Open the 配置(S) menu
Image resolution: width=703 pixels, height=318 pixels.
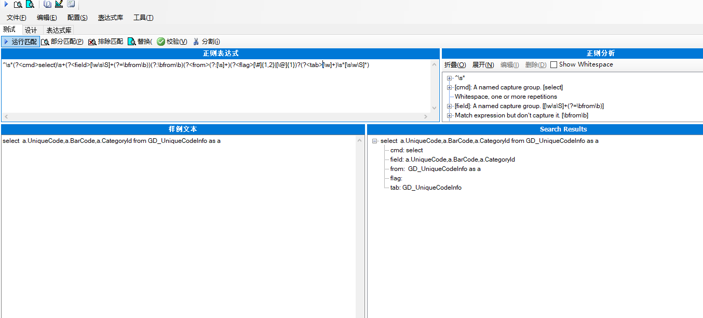[x=77, y=18]
